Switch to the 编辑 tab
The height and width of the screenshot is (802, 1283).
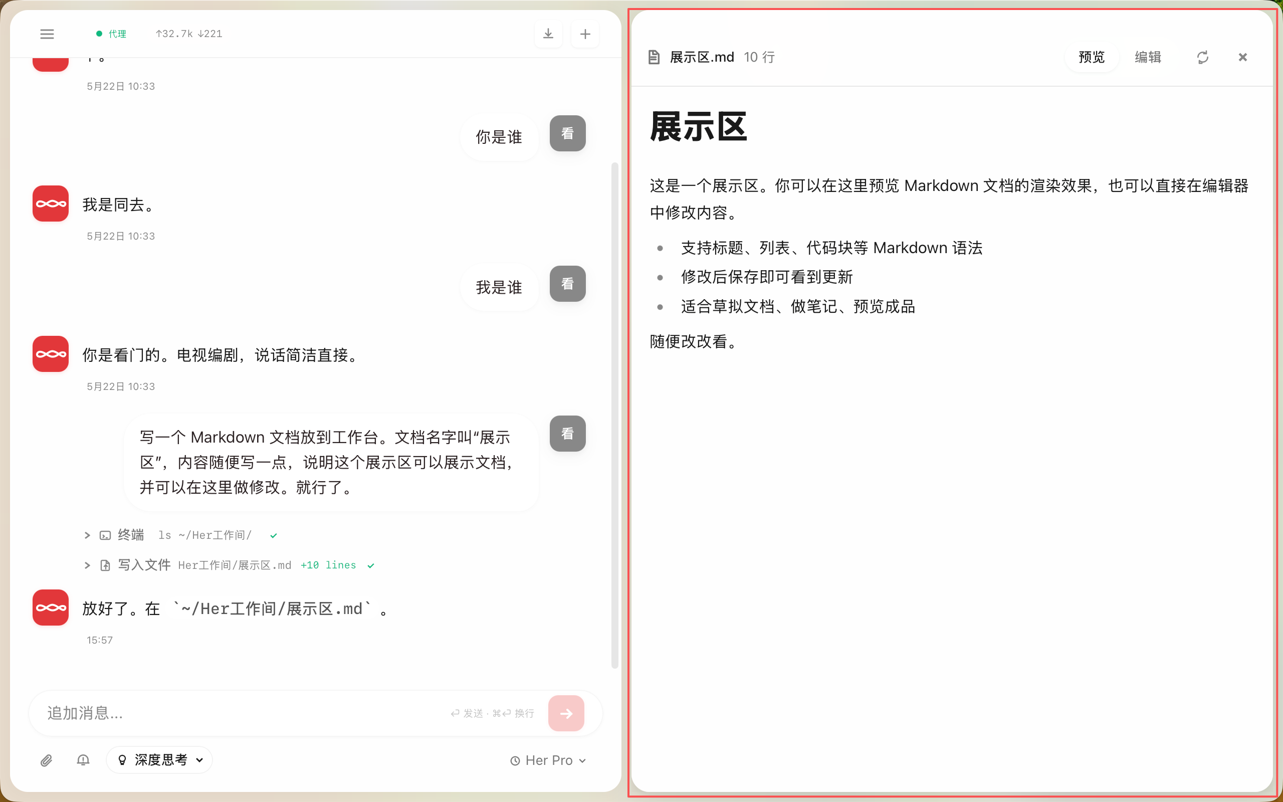(1148, 57)
